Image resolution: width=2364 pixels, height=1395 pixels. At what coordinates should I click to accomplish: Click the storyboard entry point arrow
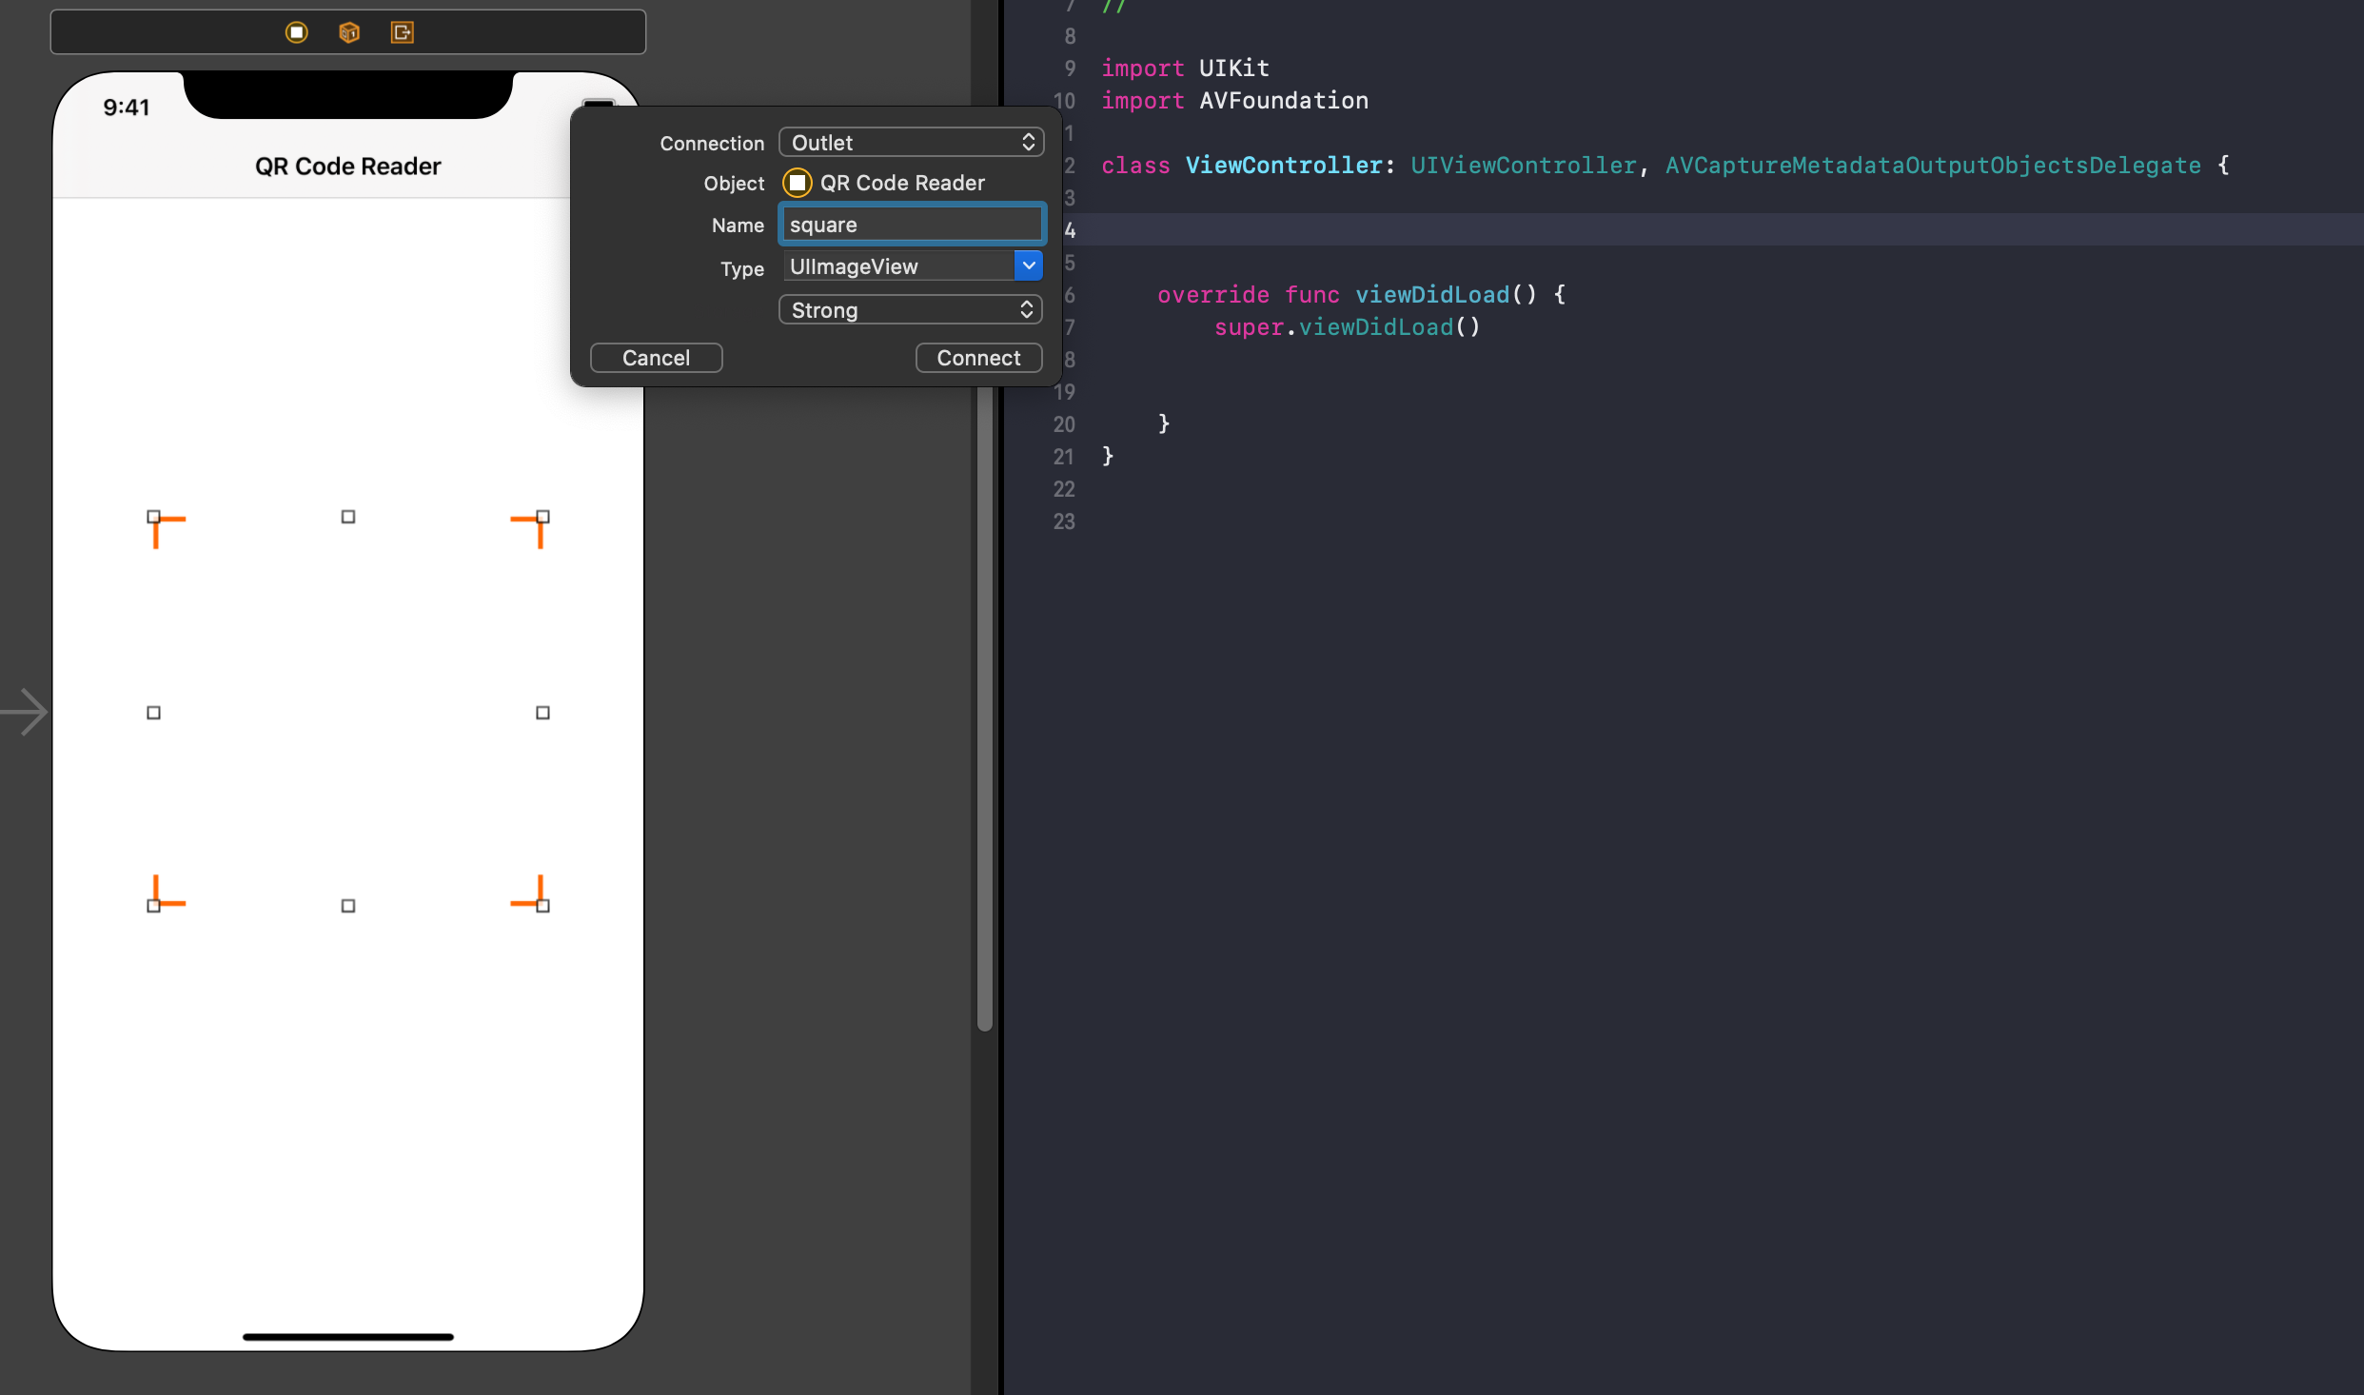pos(25,712)
